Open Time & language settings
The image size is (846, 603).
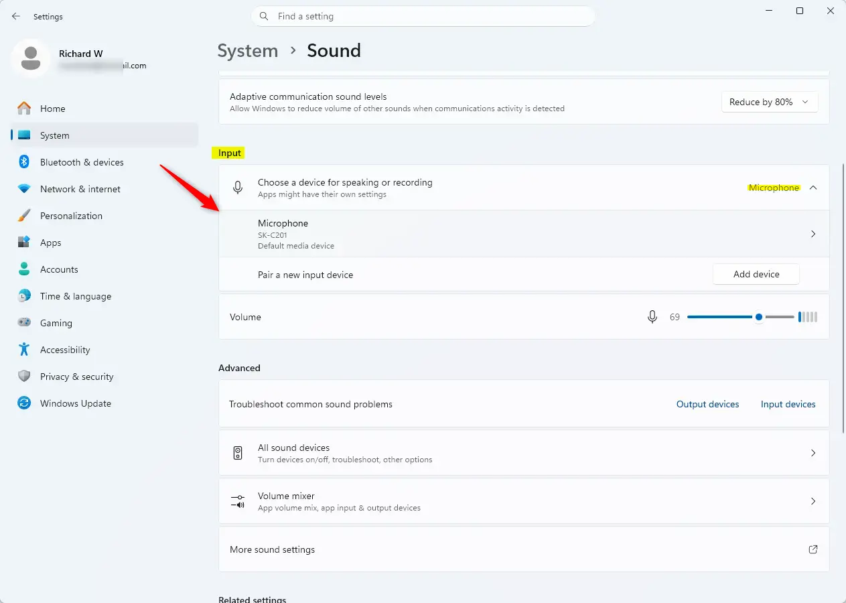coord(104,296)
